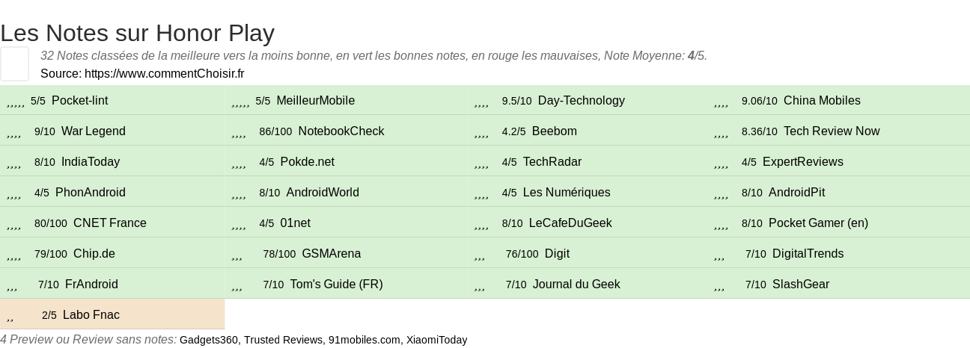Viewport: 970px width, 348px height.
Task: Open the Gadgets360 preview link
Action: (209, 340)
